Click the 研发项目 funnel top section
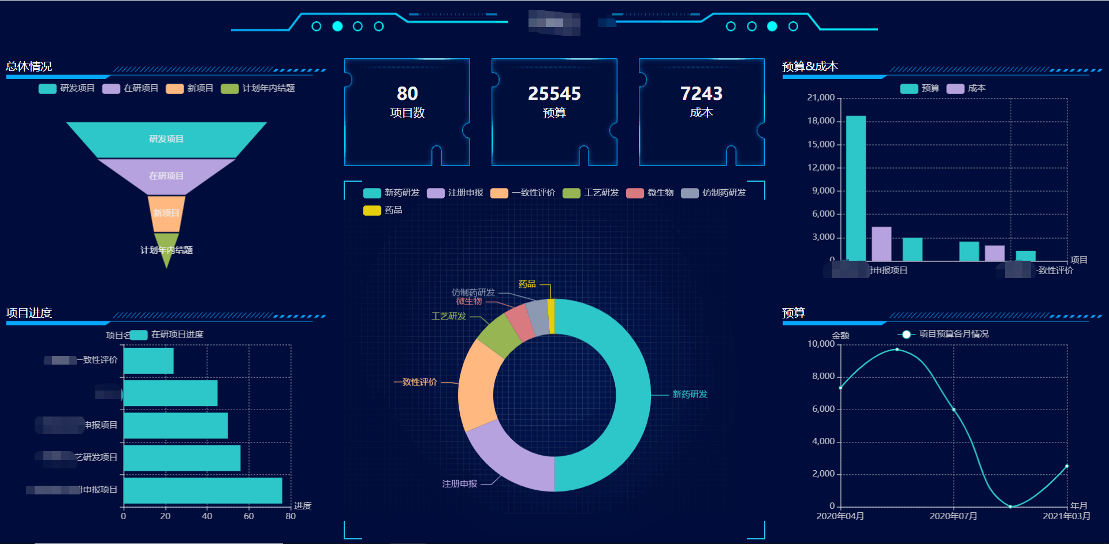The width and height of the screenshot is (1109, 544). 166,139
